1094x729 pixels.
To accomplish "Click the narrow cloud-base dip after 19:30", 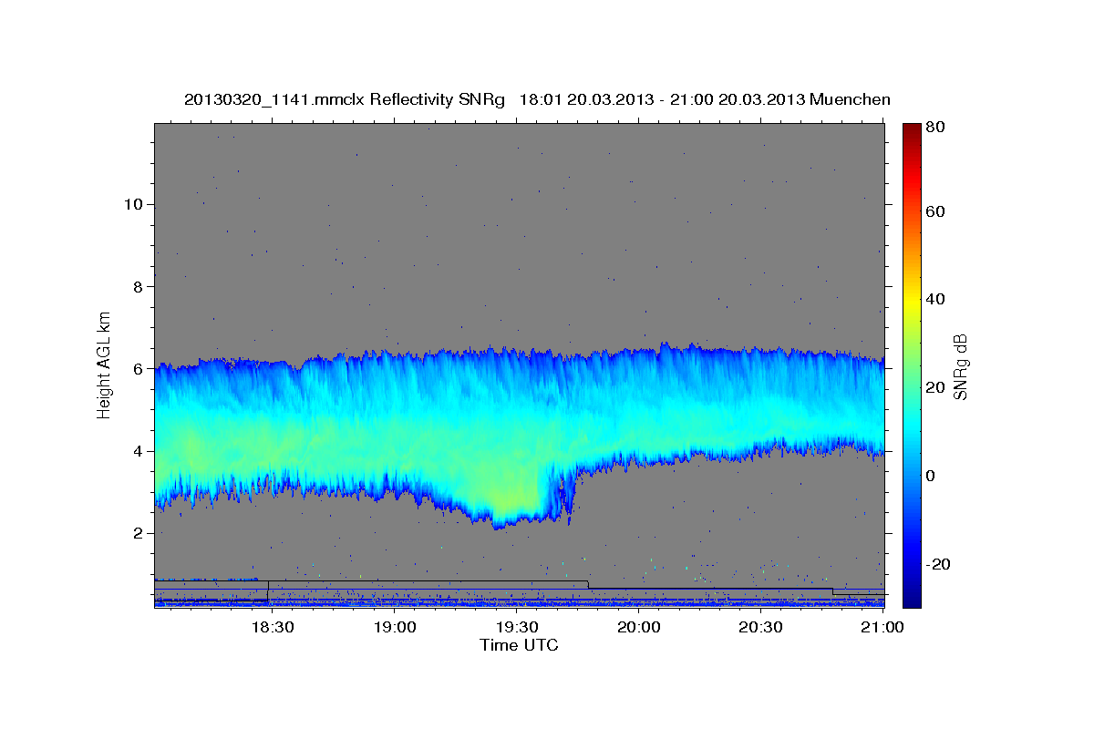I will 570,501.
